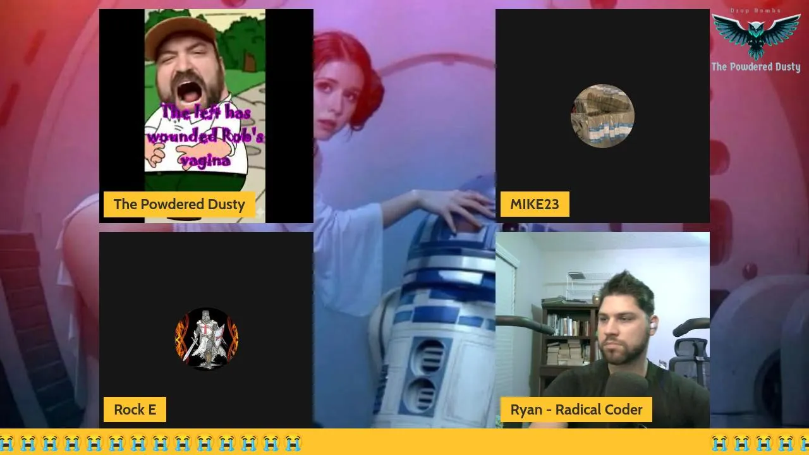Click the MIKE23 name label

tap(535, 204)
